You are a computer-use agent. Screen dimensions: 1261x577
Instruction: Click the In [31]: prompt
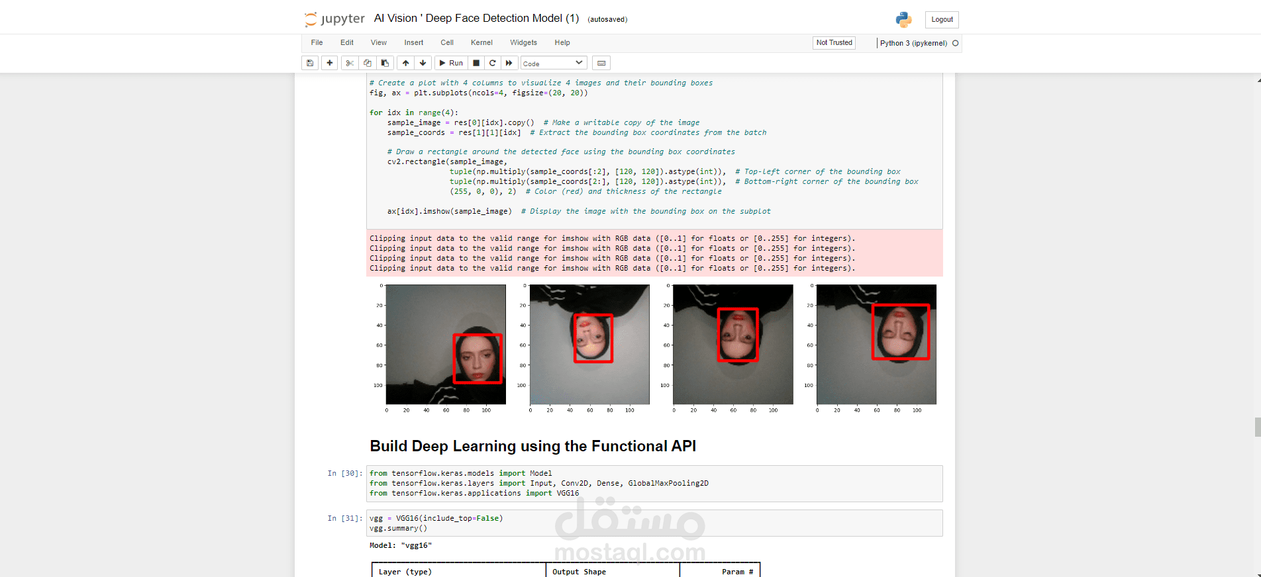(x=345, y=518)
